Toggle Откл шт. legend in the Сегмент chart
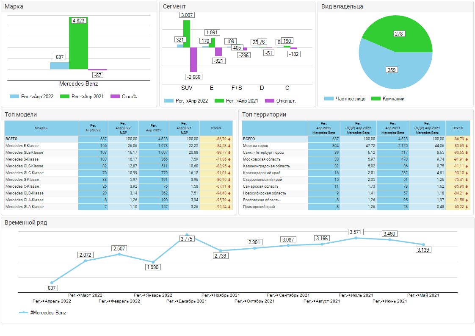This screenshot has width=475, height=336. point(280,101)
